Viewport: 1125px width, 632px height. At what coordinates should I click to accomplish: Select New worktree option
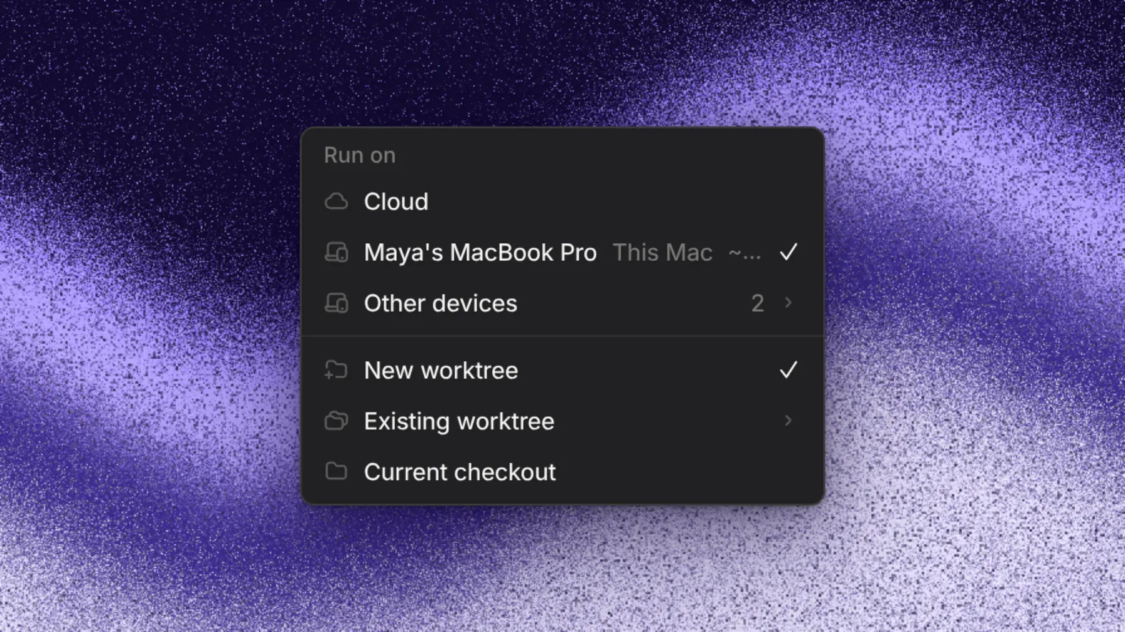click(562, 370)
